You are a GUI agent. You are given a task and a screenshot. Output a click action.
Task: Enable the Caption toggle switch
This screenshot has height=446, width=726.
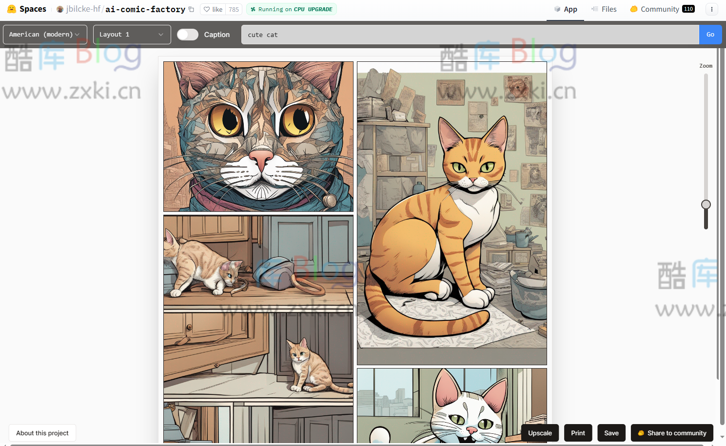(x=187, y=35)
